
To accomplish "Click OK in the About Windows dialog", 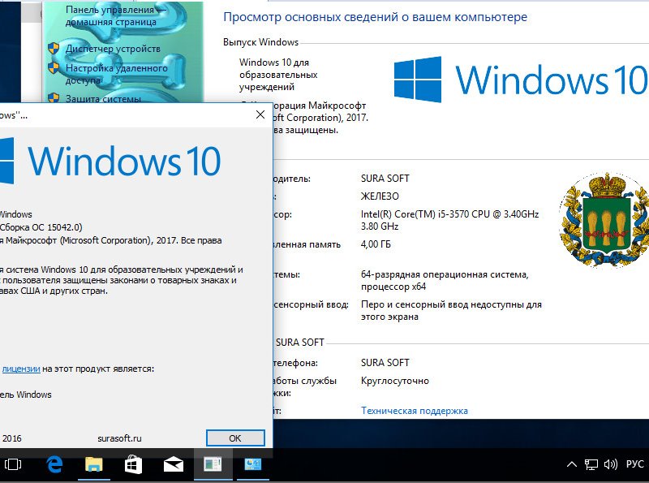I will (235, 438).
